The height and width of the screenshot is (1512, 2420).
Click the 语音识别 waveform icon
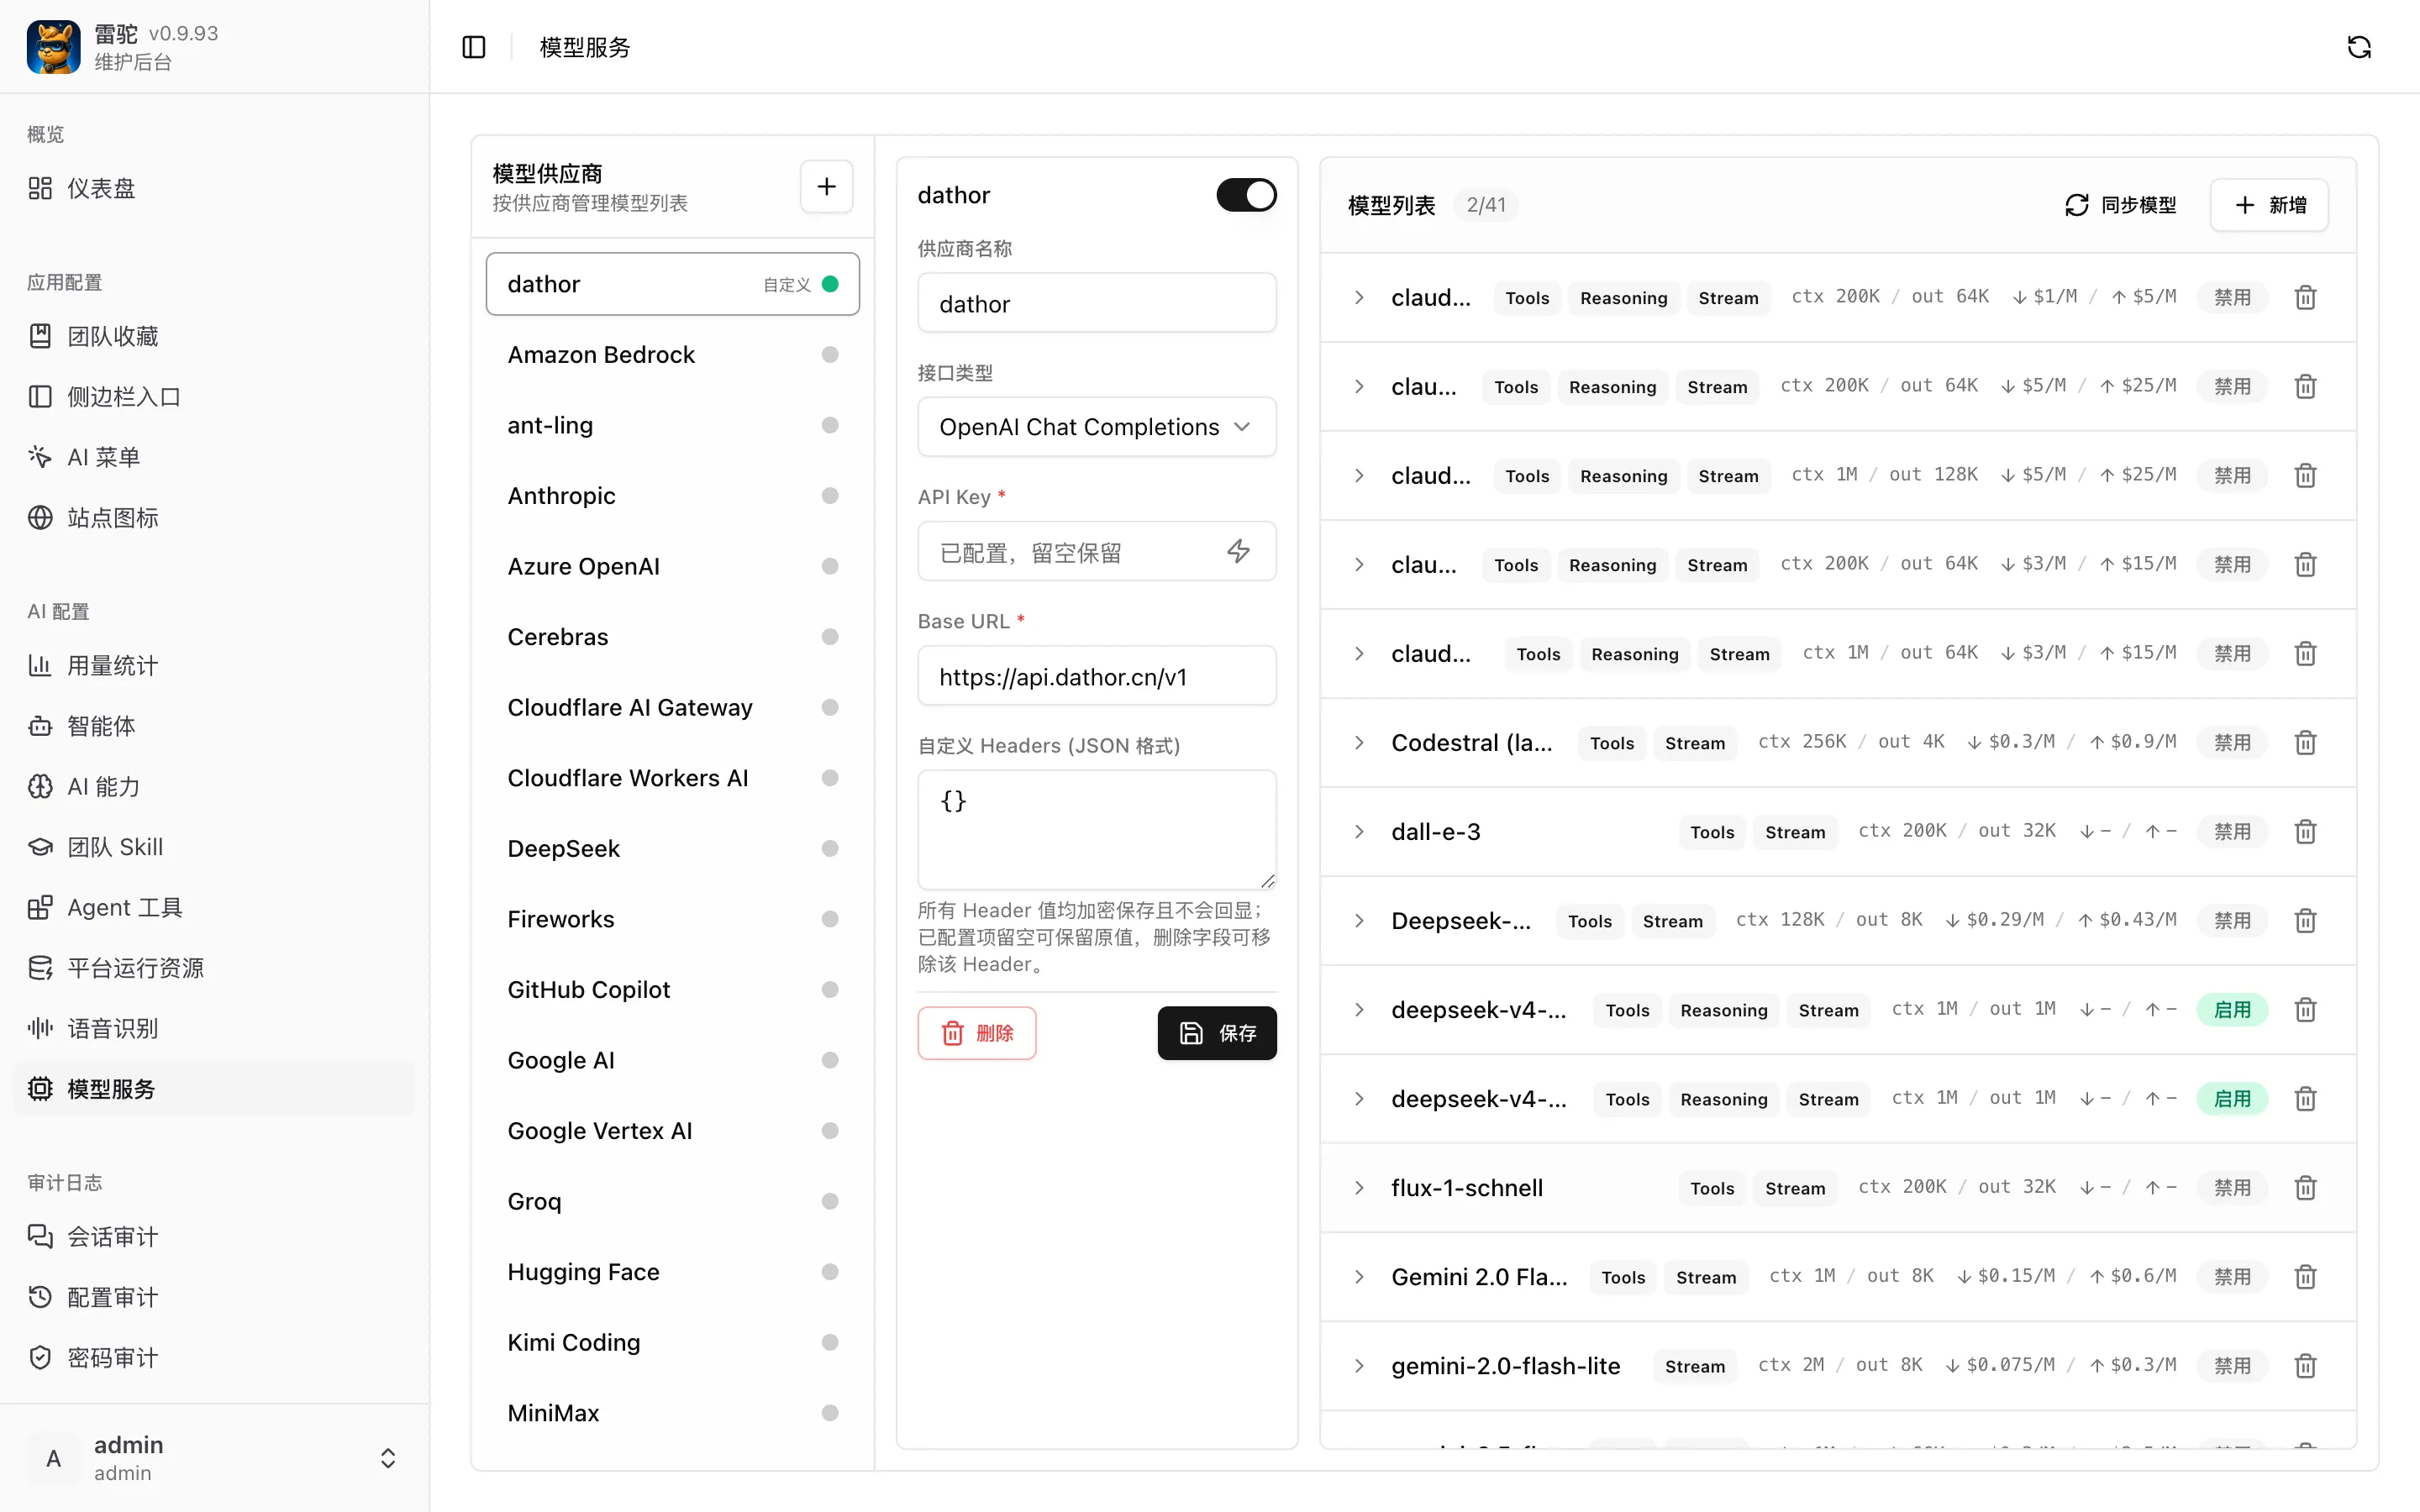tap(40, 1029)
